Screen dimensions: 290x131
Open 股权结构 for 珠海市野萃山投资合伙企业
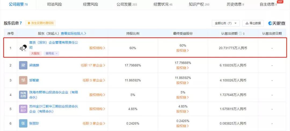click(x=97, y=95)
